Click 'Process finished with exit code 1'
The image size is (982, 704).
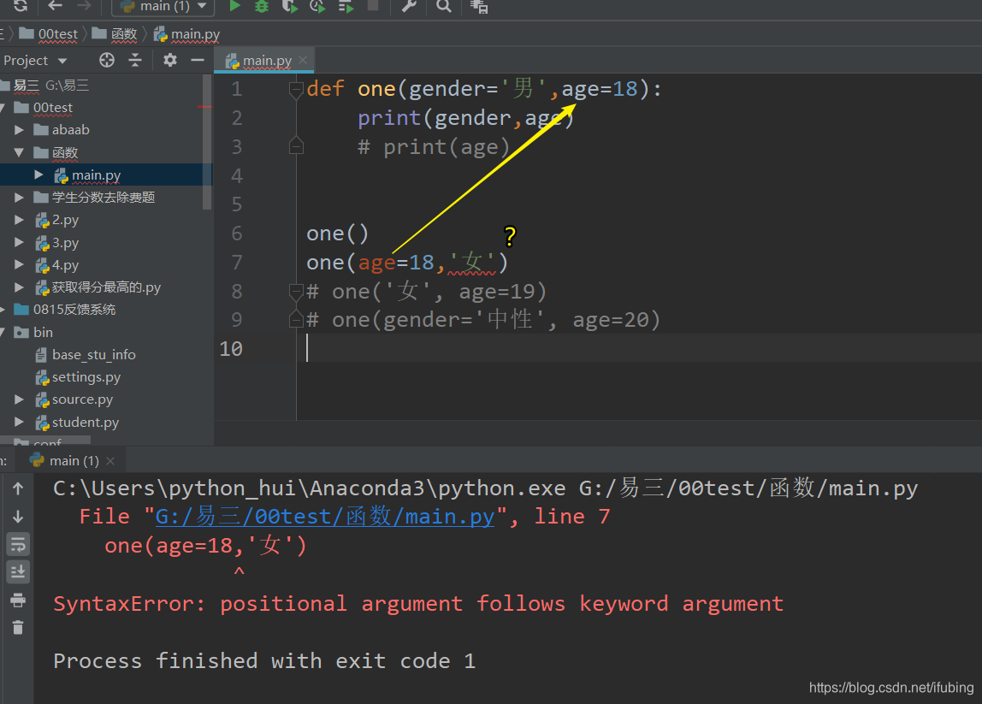tap(264, 660)
